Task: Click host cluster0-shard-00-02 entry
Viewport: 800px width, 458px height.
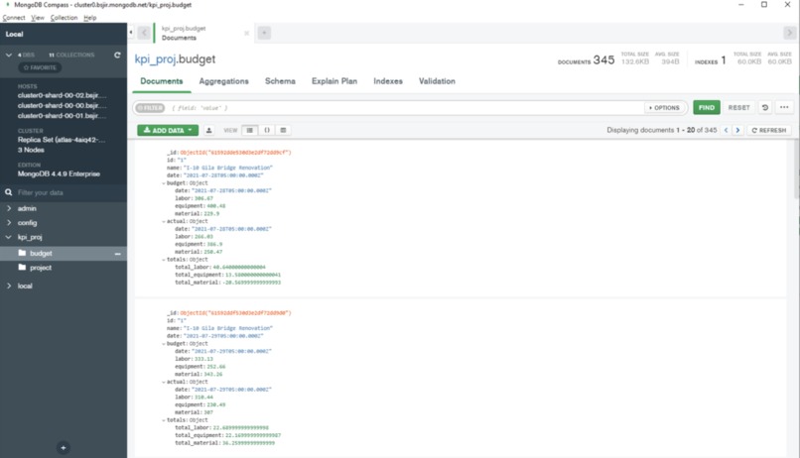Action: [63, 95]
